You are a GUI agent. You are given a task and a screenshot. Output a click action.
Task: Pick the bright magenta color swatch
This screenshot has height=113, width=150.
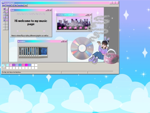(x=26, y=65)
